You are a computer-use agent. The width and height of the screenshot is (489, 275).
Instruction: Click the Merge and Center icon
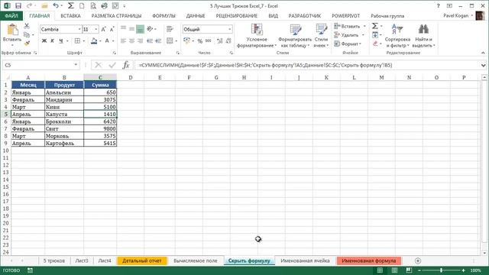click(x=170, y=40)
